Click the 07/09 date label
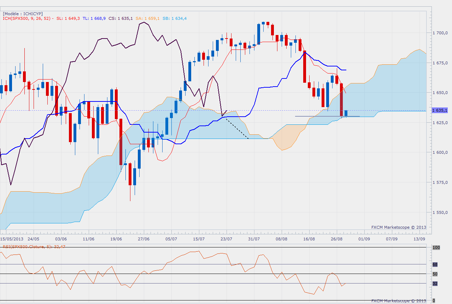 point(392,239)
